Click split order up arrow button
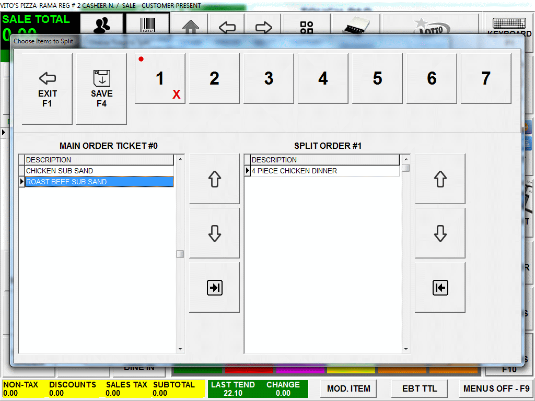535x401 pixels. point(440,179)
